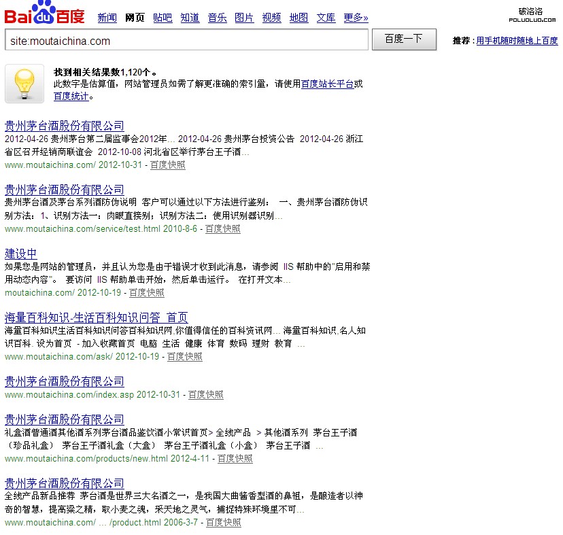The height and width of the screenshot is (535, 563).
Task: Select the 文库 library tab
Action: 326,18
